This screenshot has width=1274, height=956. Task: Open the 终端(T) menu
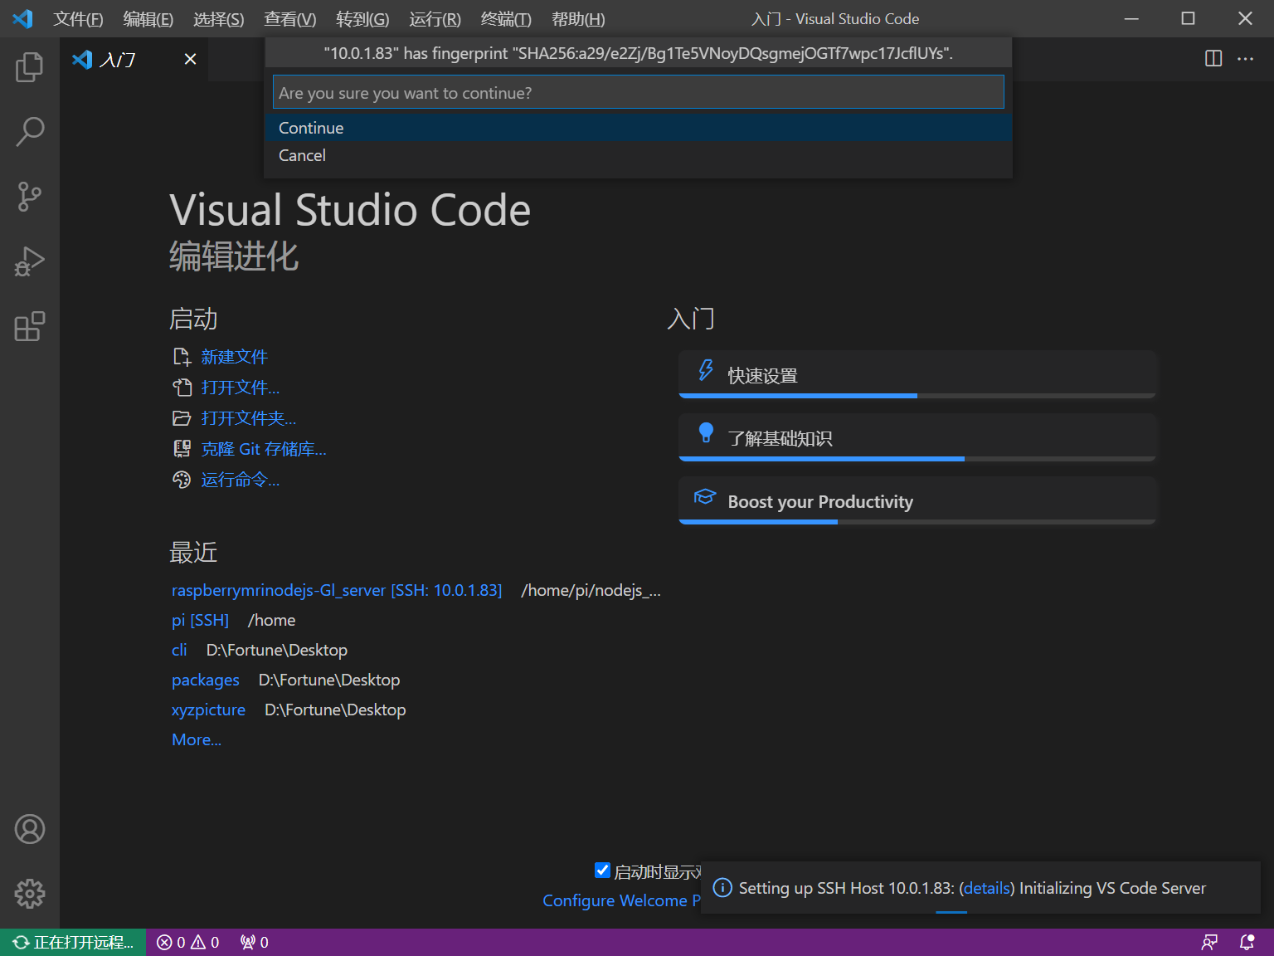(506, 18)
